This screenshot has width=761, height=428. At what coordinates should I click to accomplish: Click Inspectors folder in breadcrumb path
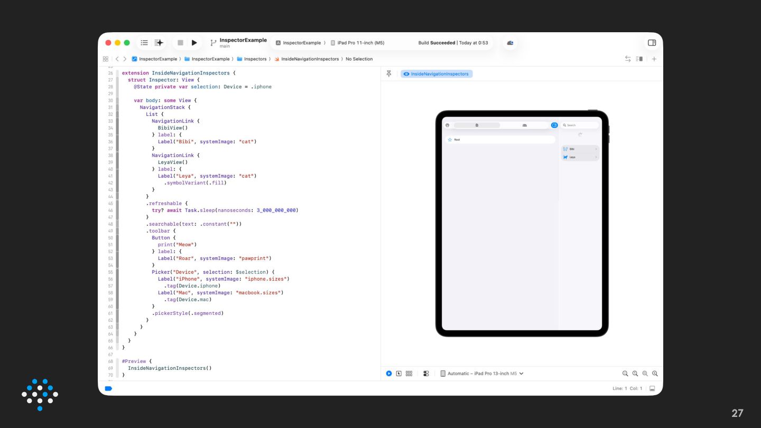coord(255,59)
